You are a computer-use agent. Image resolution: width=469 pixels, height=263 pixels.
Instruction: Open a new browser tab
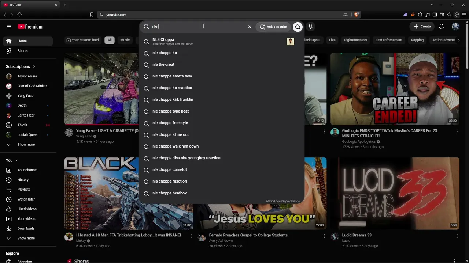pyautogui.click(x=65, y=5)
